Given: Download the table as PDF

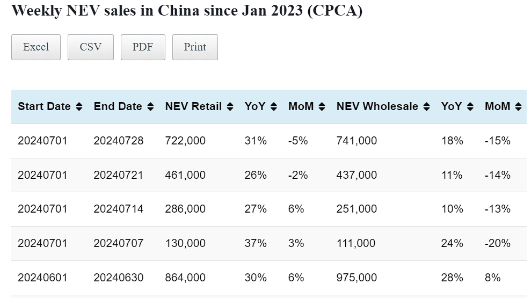Looking at the screenshot, I should (x=143, y=47).
